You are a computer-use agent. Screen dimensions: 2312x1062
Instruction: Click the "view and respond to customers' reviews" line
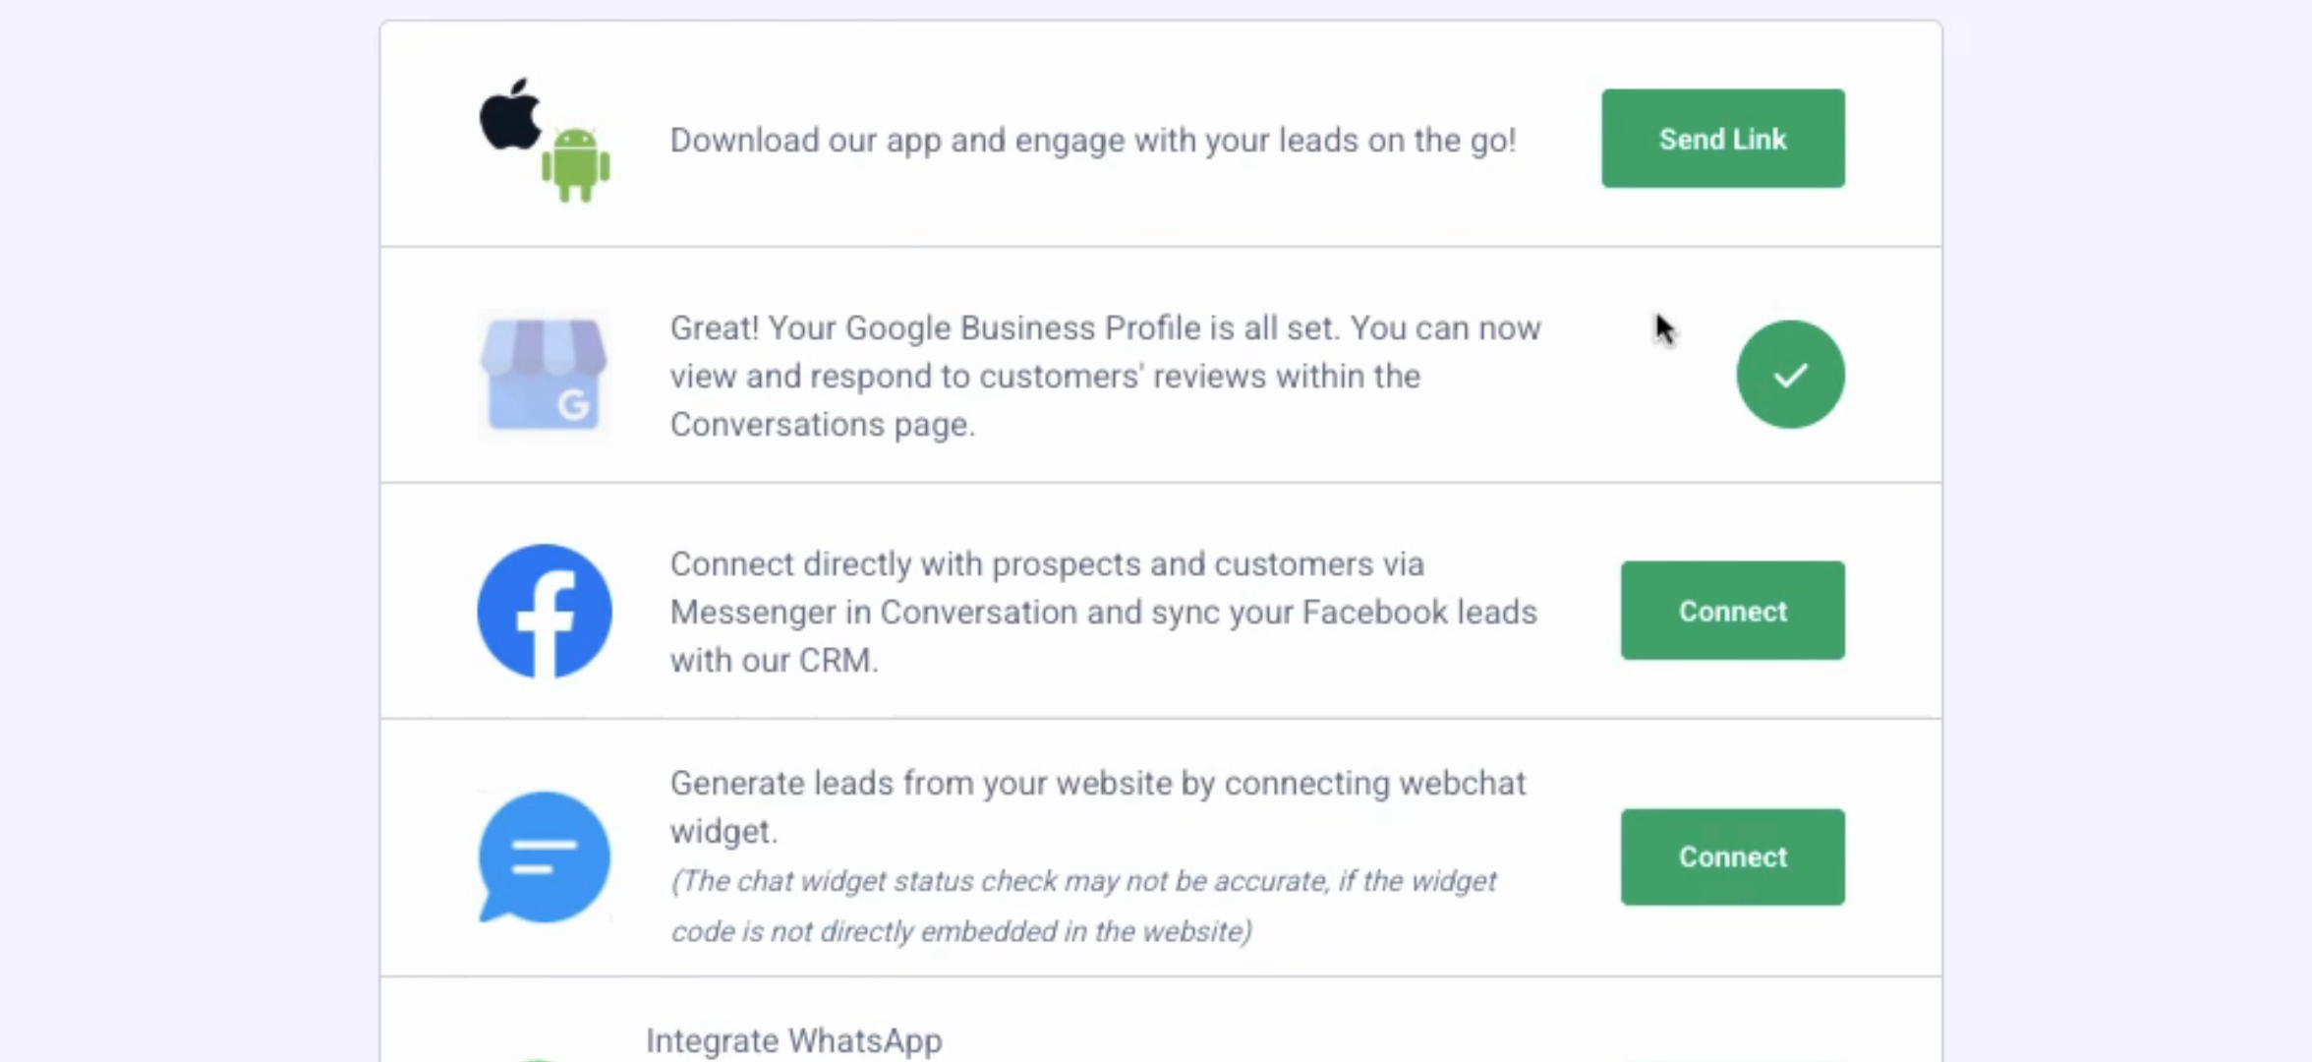tap(1044, 377)
